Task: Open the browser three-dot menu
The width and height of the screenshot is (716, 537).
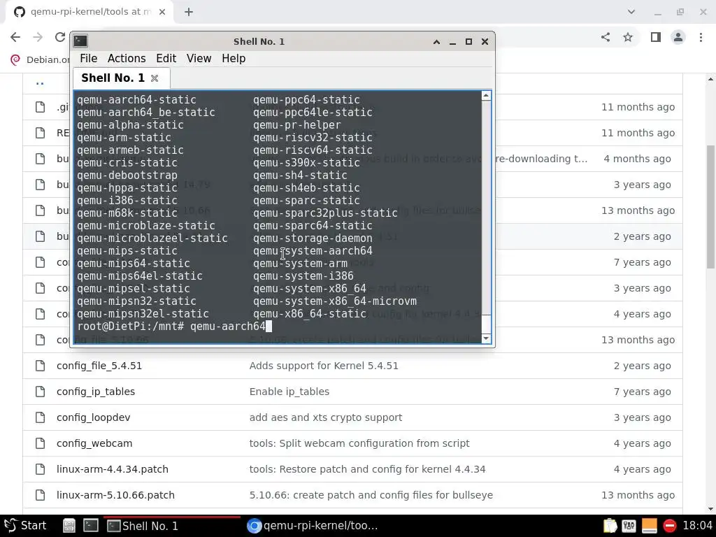Action: (701, 37)
